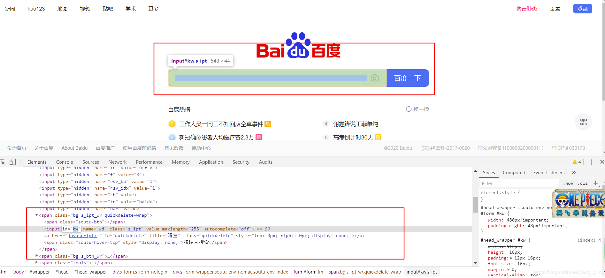Expand the margin shorthand triangle in styles

[x=509, y=270]
